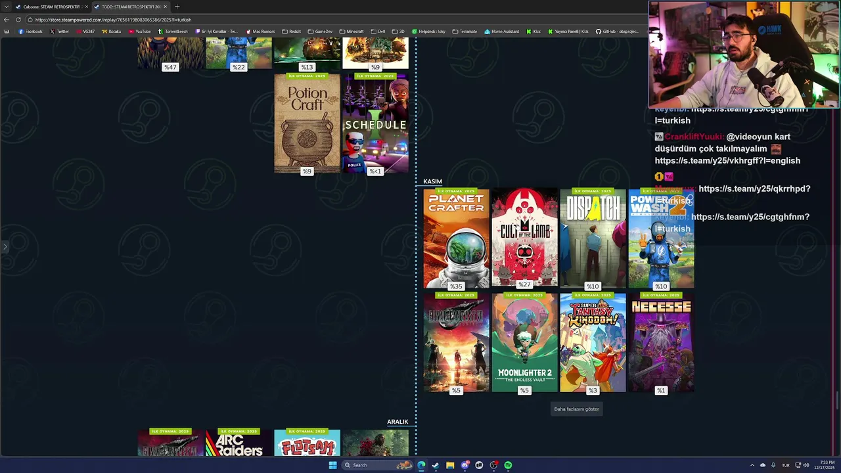Viewport: 841px width, 473px height.
Task: Open the Schedule I game card
Action: pyautogui.click(x=375, y=124)
